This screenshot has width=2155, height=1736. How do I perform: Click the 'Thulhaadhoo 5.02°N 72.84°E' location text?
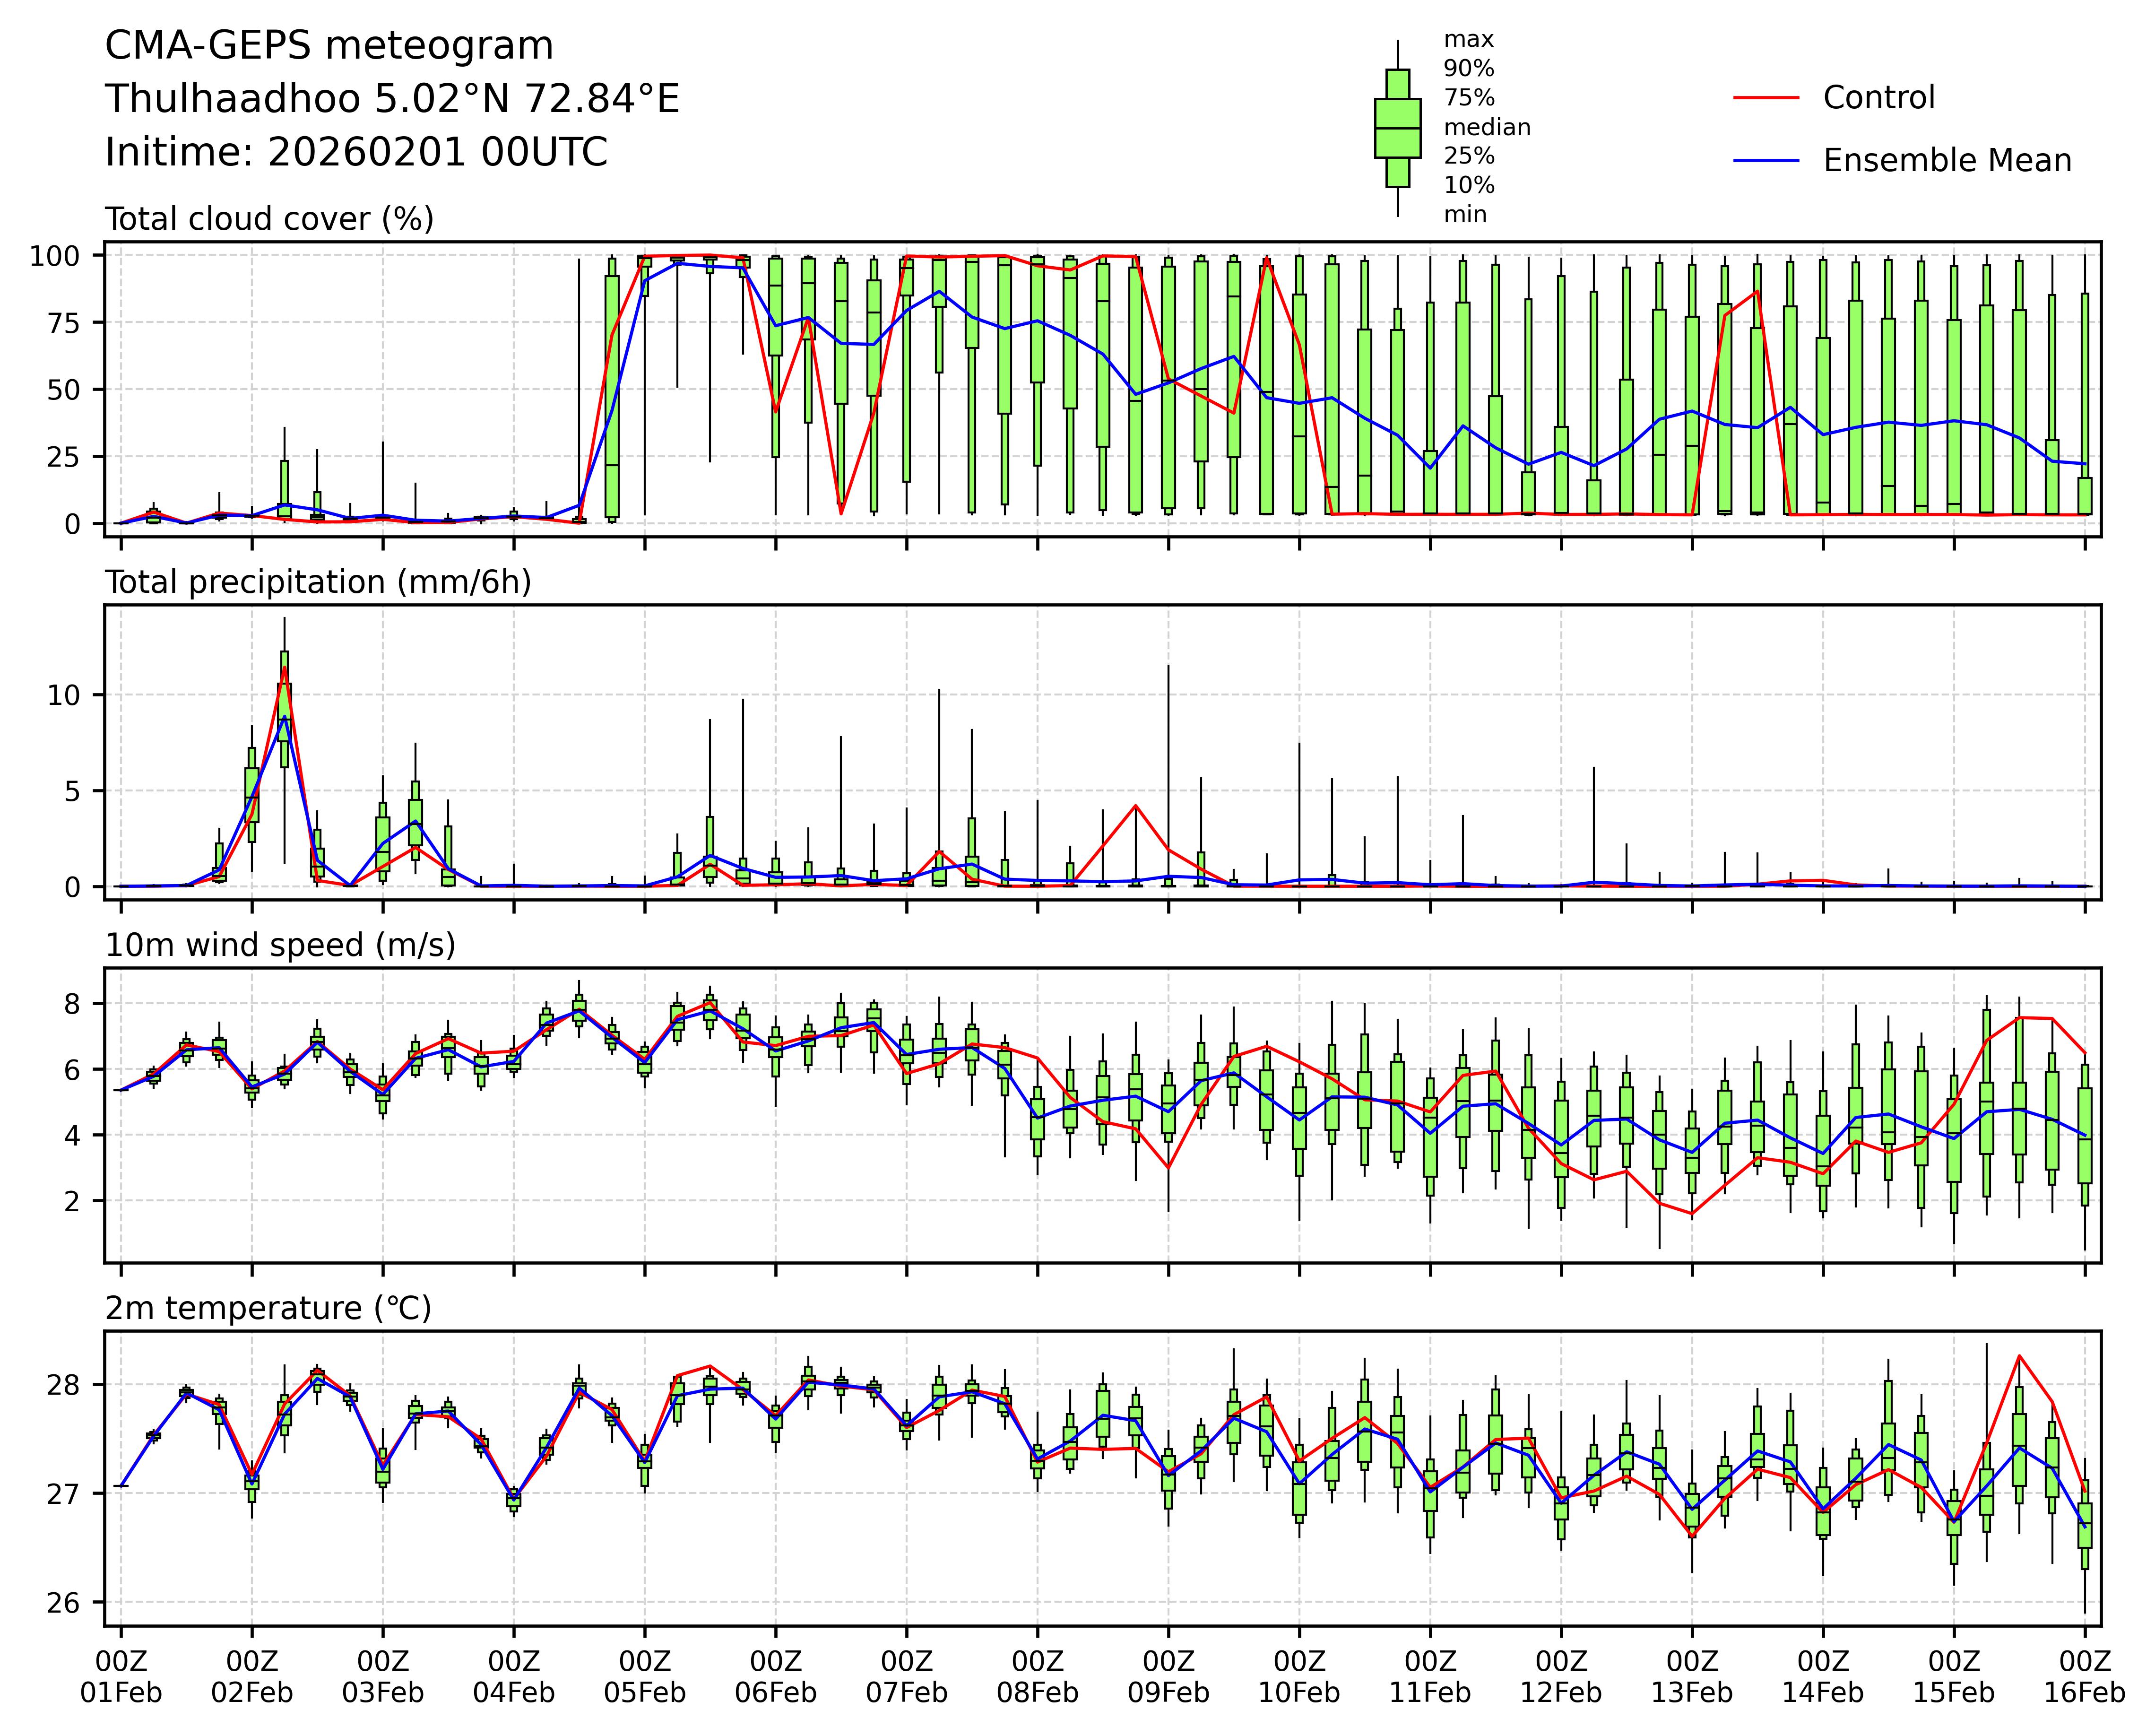coord(392,99)
